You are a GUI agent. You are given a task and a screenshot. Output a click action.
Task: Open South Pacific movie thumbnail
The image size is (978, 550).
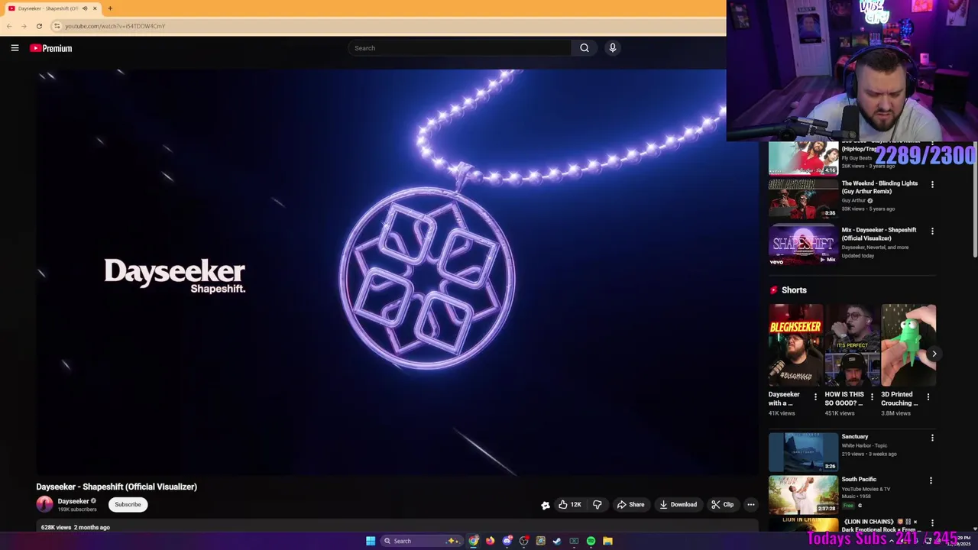[803, 494]
